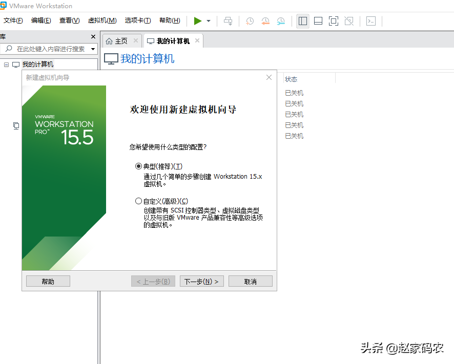The width and height of the screenshot is (454, 364).
Task: Click the 上一步(B) button
Action: click(153, 281)
